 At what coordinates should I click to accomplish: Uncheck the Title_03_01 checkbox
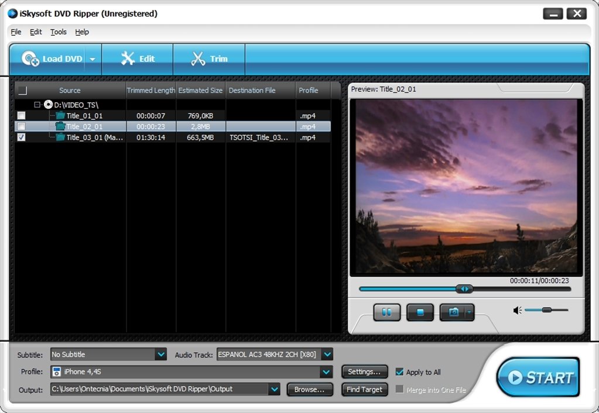22,137
